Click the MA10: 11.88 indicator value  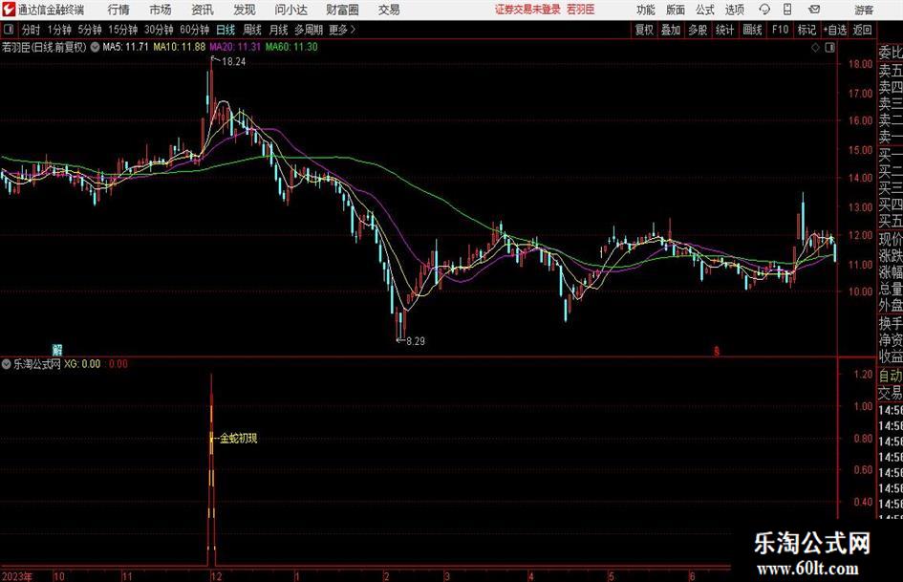tap(179, 47)
